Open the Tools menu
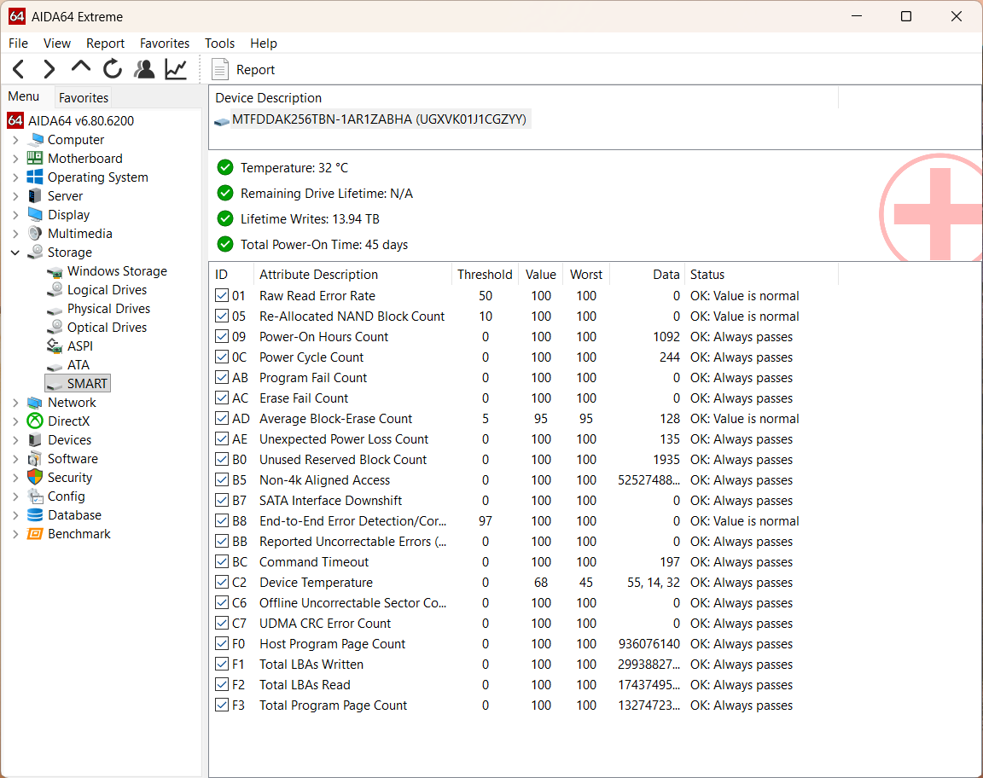 [x=219, y=44]
